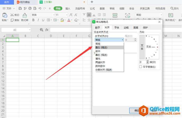The height and width of the screenshot is (118, 182).
Task: Toggle underline formatting
Action: coord(43,20)
